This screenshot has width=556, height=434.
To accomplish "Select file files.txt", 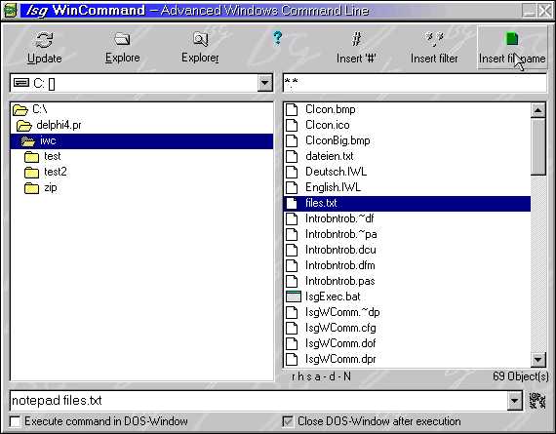I will pyautogui.click(x=407, y=203).
